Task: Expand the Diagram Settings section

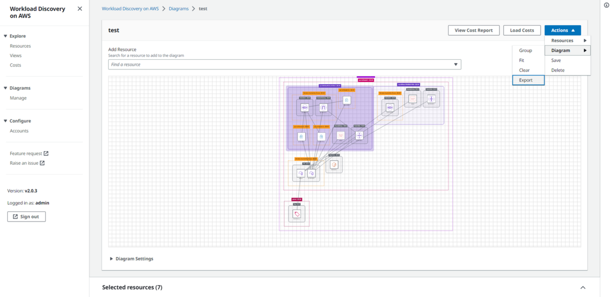Action: coord(112,259)
